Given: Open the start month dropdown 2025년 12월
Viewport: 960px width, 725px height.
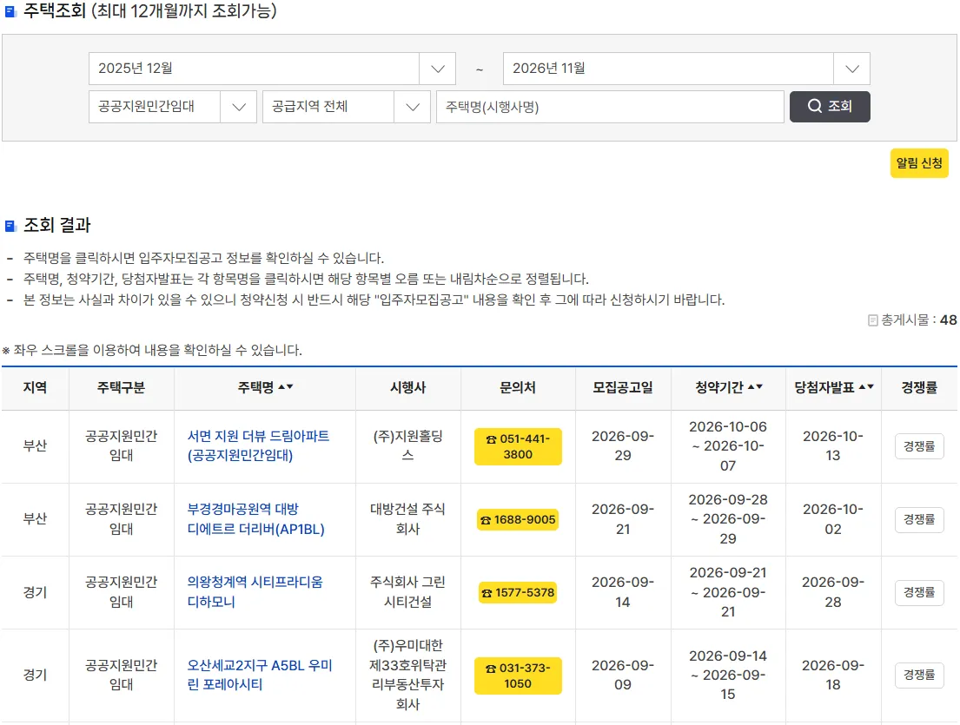Looking at the screenshot, I should tap(272, 69).
